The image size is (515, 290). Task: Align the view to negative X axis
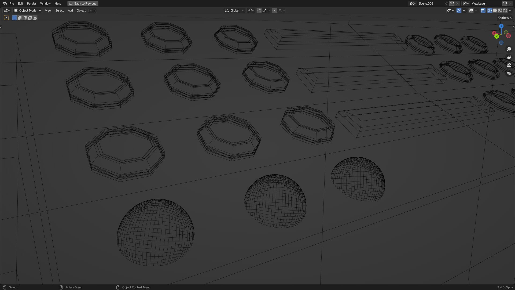(508, 36)
